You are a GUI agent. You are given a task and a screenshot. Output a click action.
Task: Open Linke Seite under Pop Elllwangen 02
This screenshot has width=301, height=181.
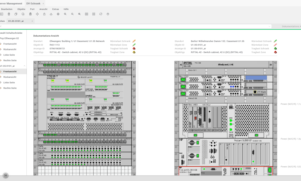point(9,55)
